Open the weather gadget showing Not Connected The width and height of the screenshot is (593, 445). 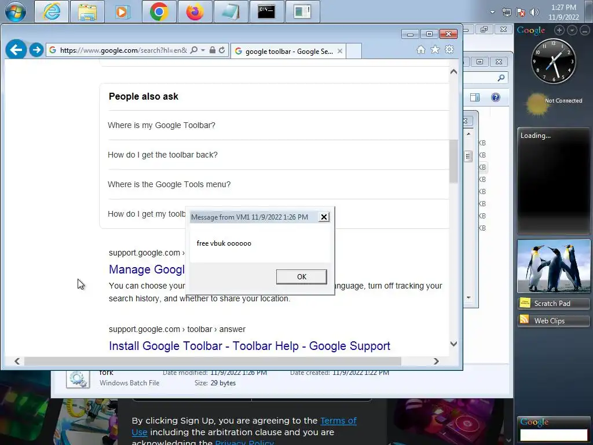click(555, 103)
